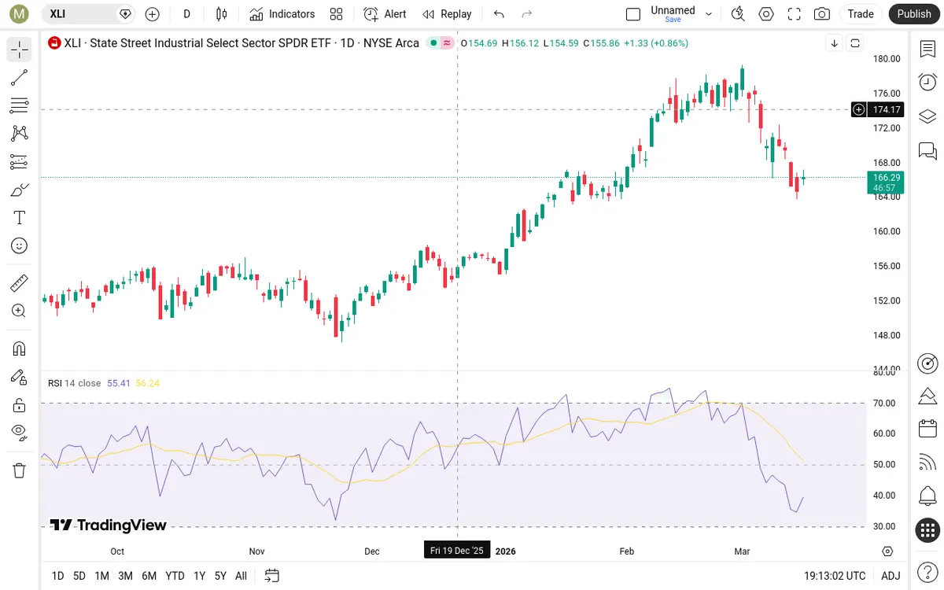Viewport: 944px width, 590px height.
Task: Open chart settings hexagon icon
Action: pyautogui.click(x=766, y=13)
